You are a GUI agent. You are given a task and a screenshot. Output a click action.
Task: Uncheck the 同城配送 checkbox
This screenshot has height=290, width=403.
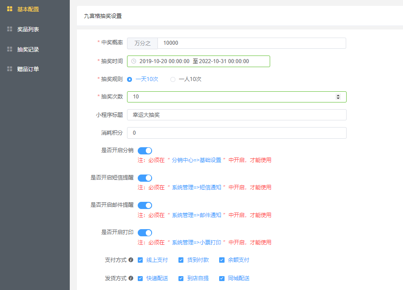point(222,278)
